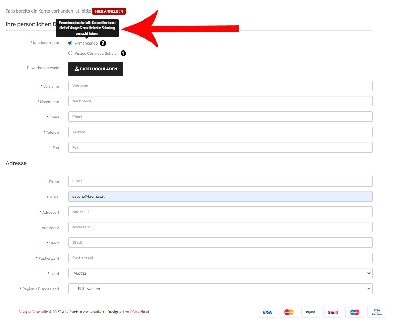
Task: Click the Mastercard payment logo
Action: 289,312
